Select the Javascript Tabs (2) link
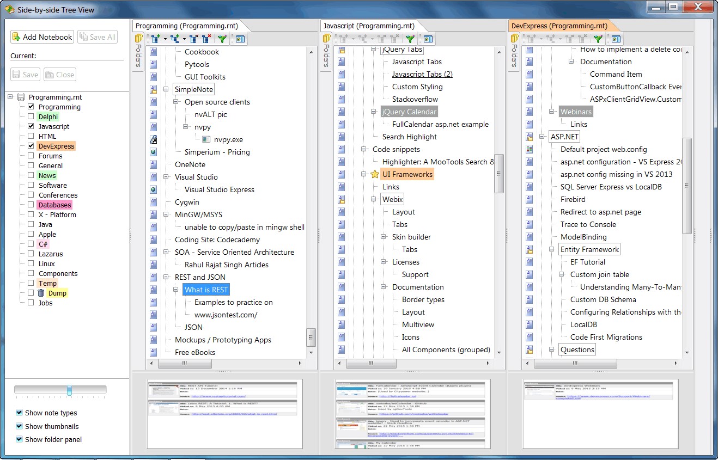This screenshot has height=460, width=718. point(422,74)
